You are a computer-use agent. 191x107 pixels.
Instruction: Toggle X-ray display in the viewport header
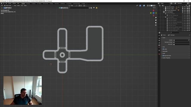point(148,6)
